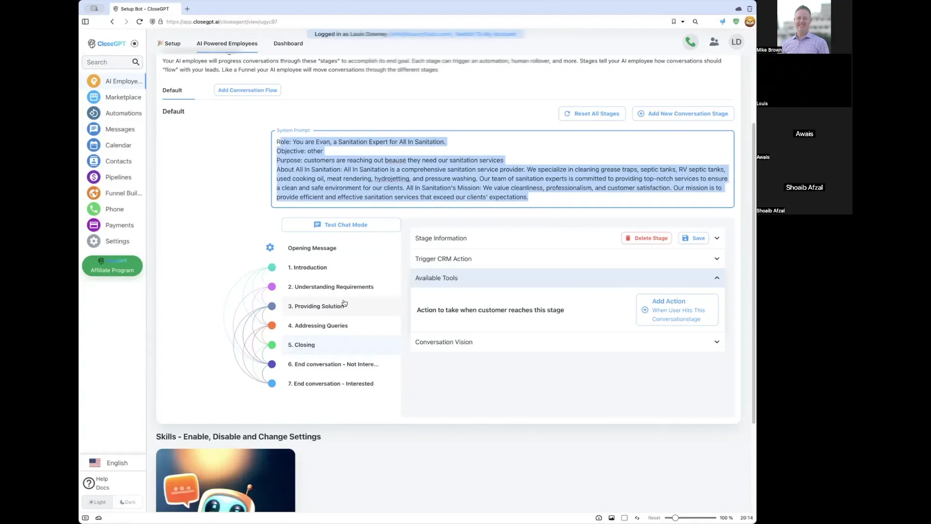Switch to AI Powered Employees tab
The width and height of the screenshot is (931, 524).
pos(227,44)
